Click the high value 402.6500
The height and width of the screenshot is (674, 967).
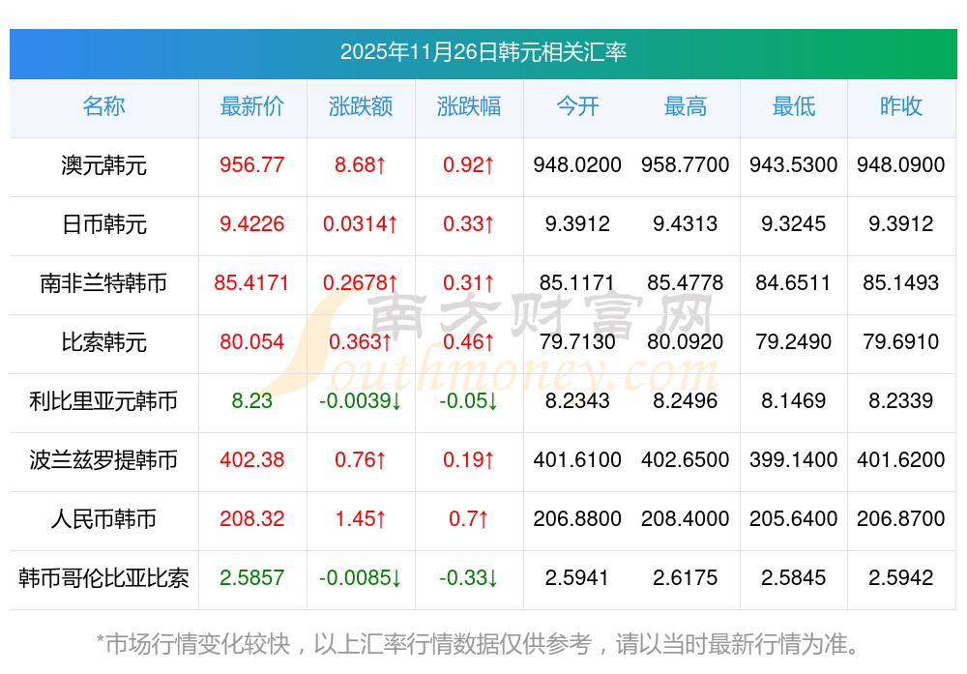[686, 460]
